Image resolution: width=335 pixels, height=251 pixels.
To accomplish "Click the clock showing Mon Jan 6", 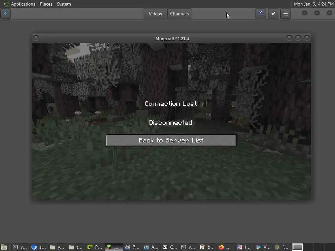I will 314,4.
